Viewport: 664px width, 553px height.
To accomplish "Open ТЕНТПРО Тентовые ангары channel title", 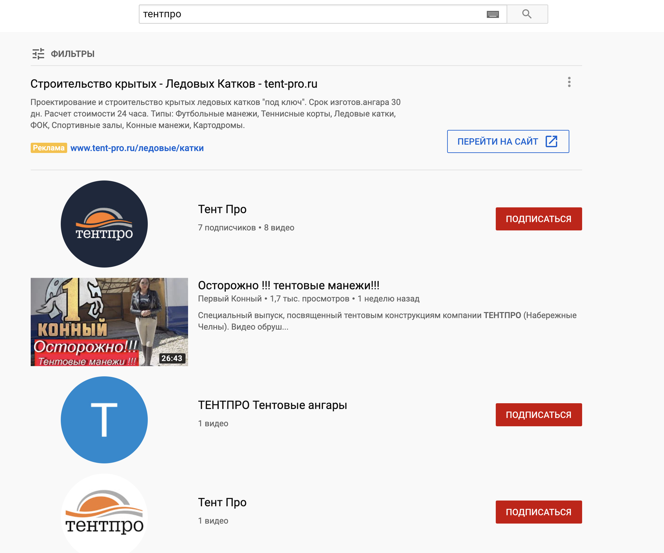I will (273, 405).
